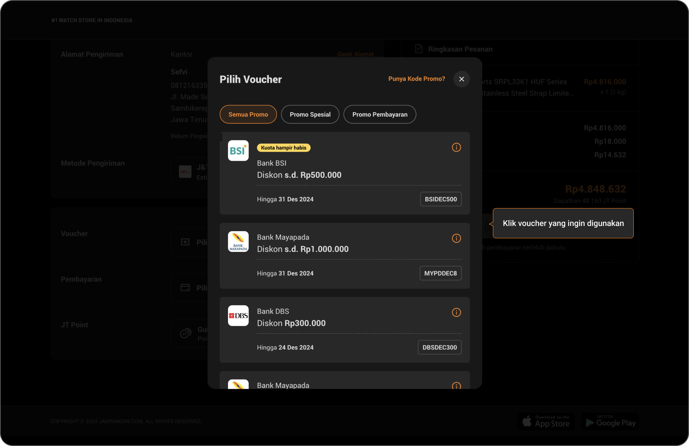Select the Semua Promo tab

point(248,115)
